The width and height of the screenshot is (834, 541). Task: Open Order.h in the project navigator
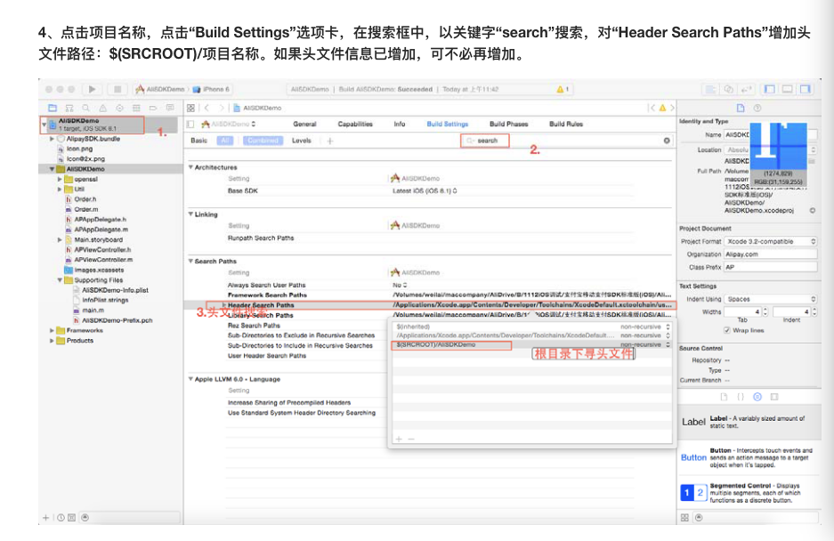85,199
